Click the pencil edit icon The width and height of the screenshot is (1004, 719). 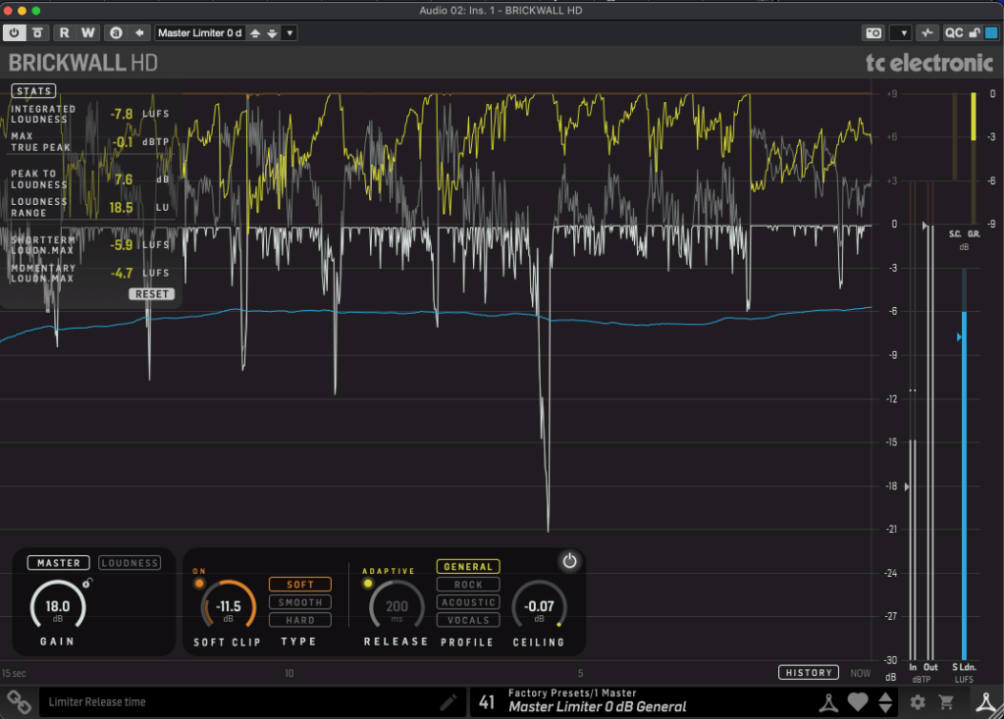449,701
